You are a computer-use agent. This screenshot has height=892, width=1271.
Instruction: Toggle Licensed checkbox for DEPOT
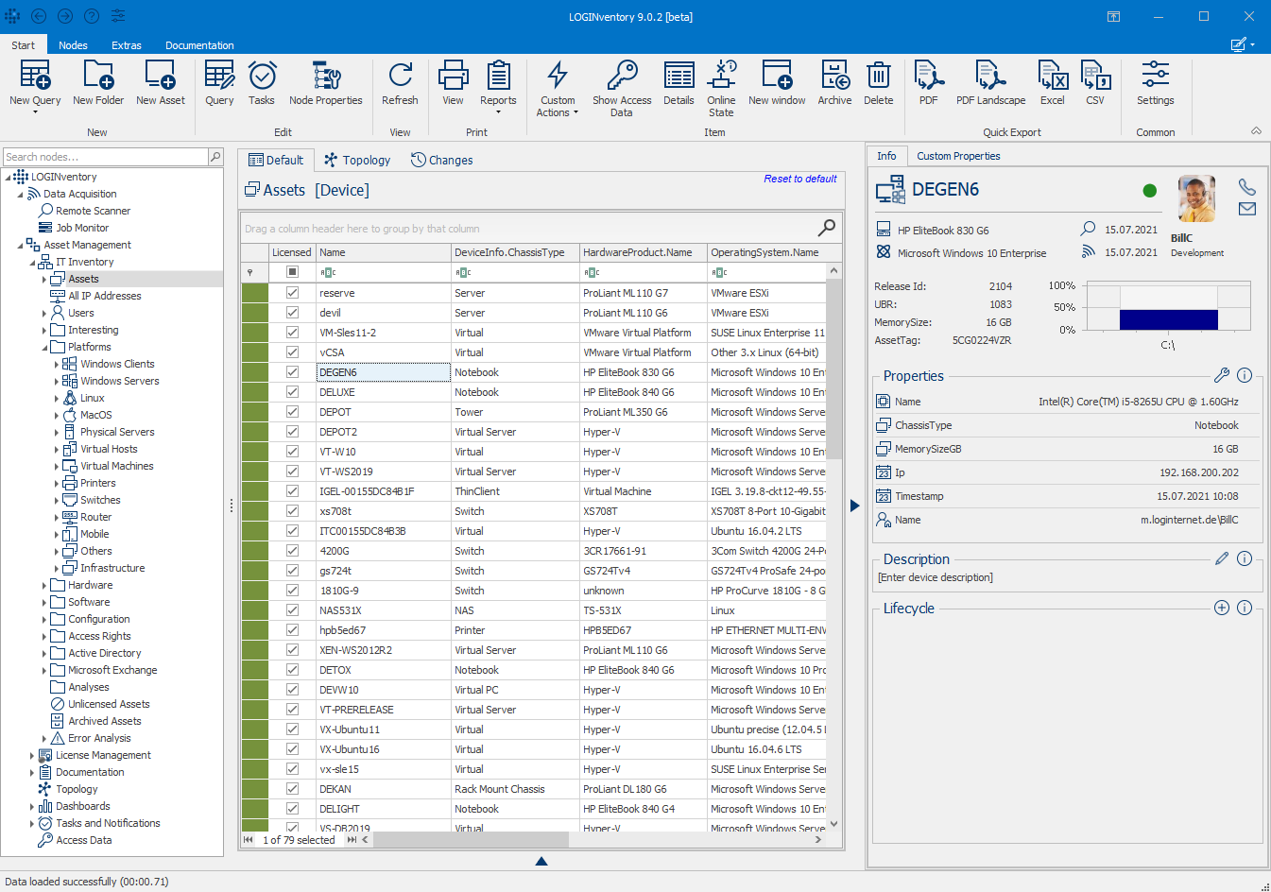point(292,412)
